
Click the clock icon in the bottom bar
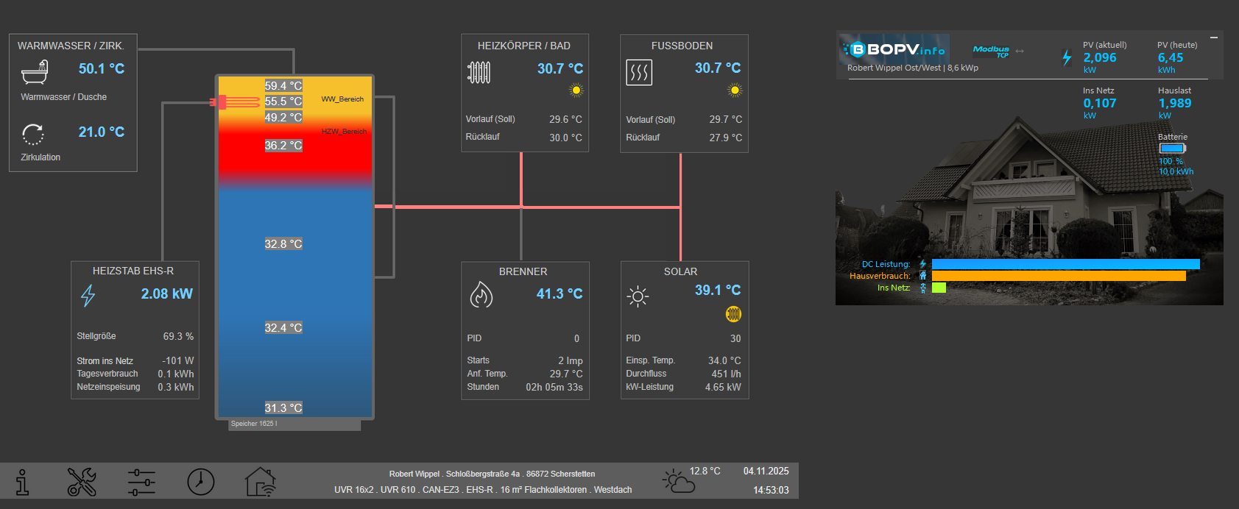[x=200, y=483]
